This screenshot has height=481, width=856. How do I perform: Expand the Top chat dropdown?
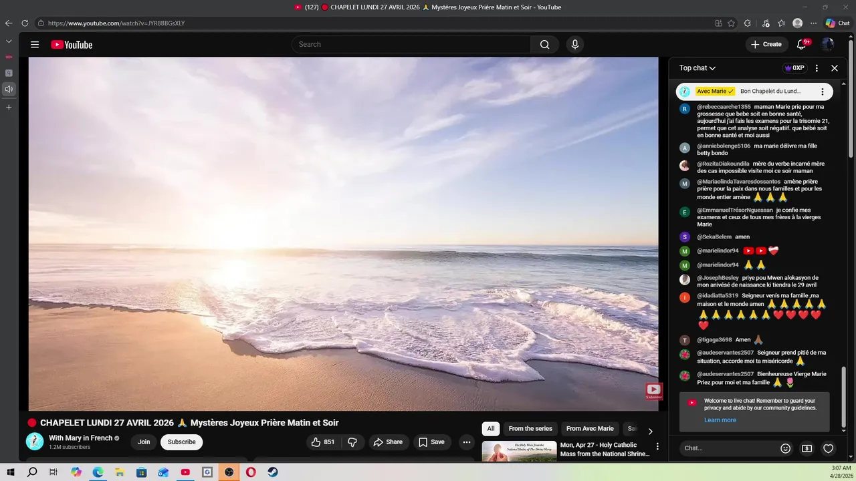[698, 68]
